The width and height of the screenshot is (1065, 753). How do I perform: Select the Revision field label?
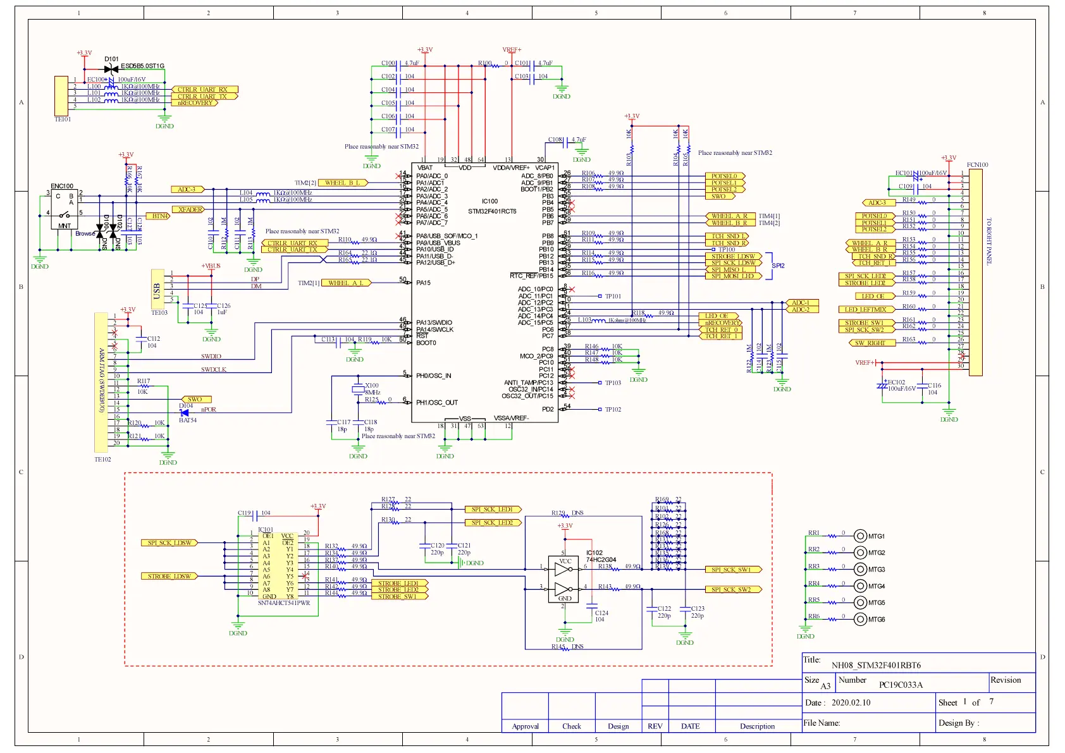coord(1006,680)
